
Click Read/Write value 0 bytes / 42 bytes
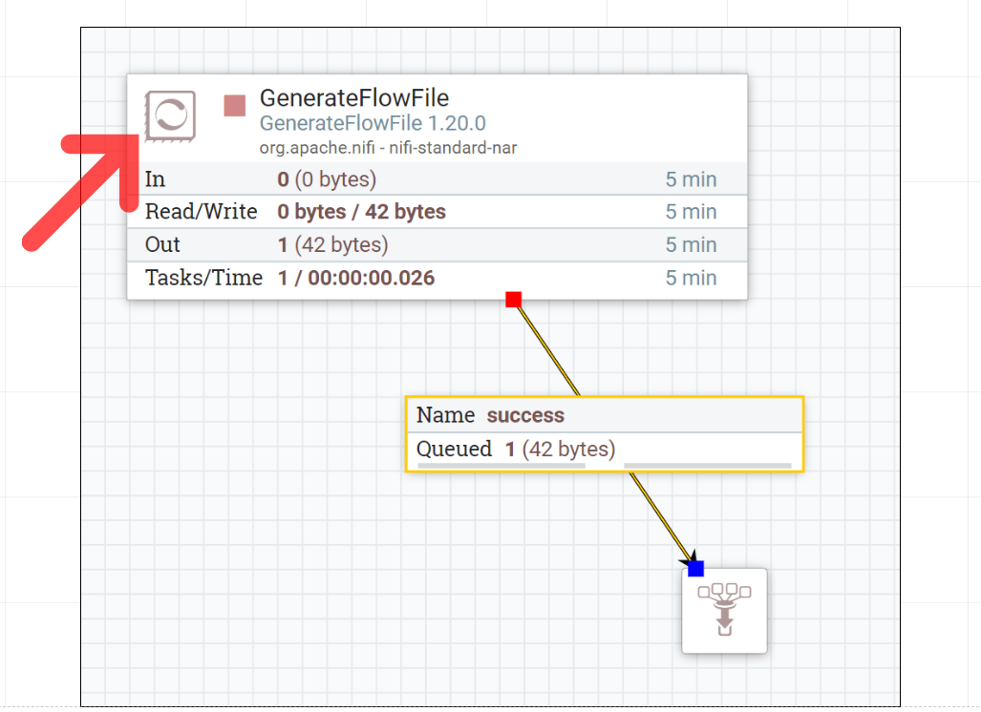click(362, 212)
